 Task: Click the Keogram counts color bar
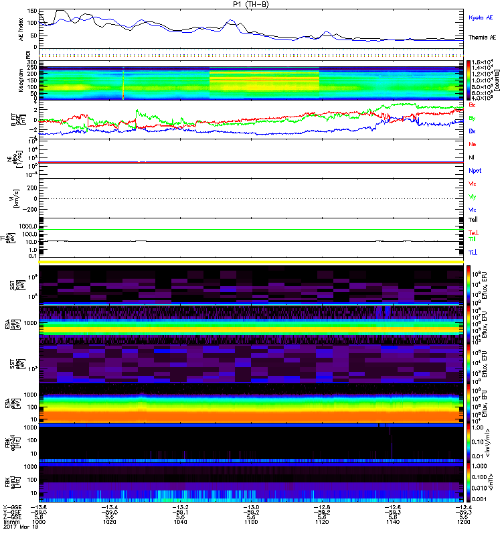tap(469, 80)
